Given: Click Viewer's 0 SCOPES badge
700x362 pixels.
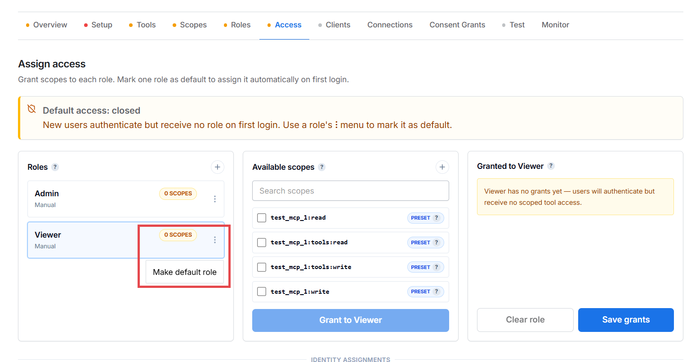Looking at the screenshot, I should coord(178,235).
